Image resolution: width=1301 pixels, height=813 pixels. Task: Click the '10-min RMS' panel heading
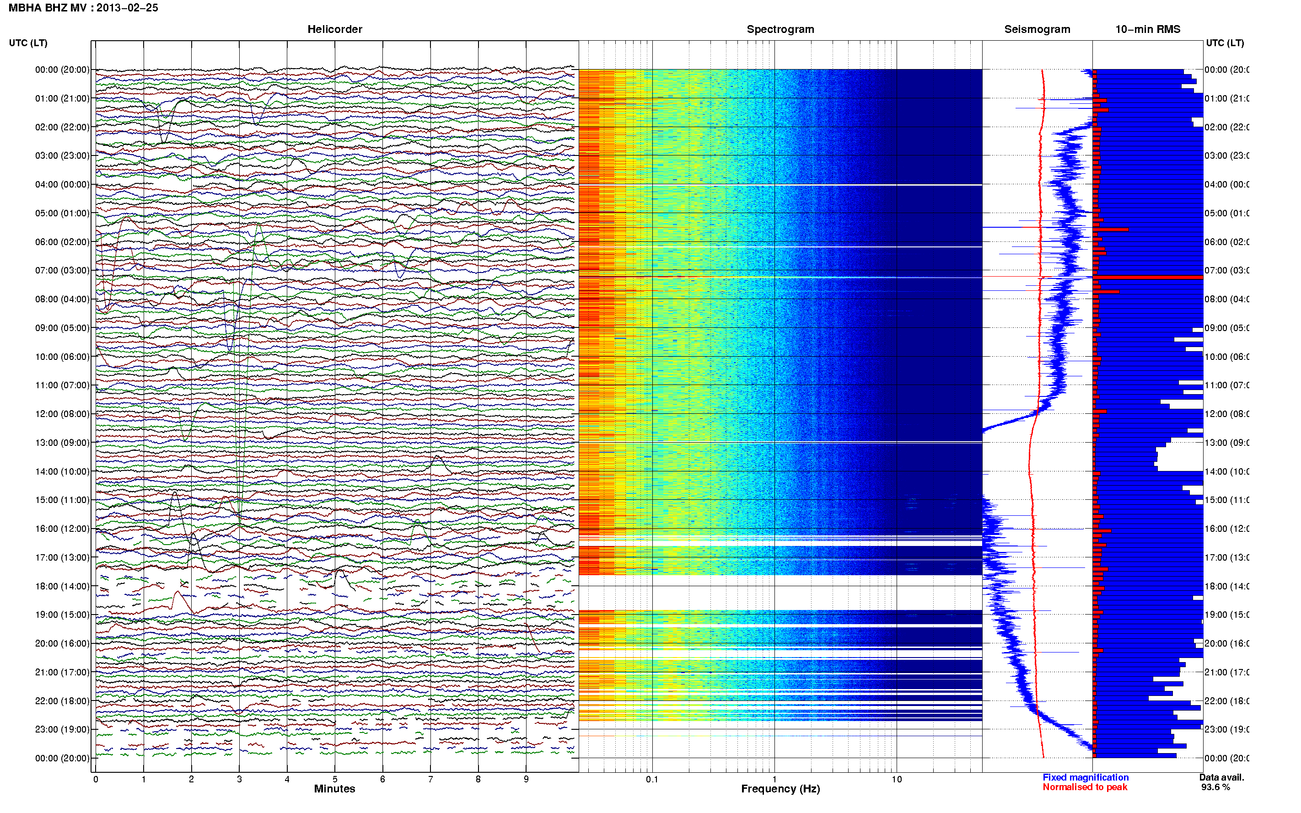[1148, 29]
